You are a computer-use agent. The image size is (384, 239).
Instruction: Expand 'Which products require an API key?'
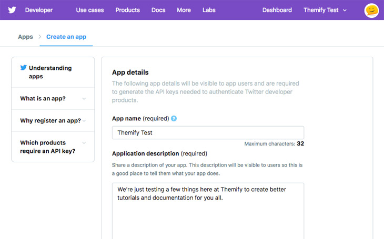pos(53,147)
